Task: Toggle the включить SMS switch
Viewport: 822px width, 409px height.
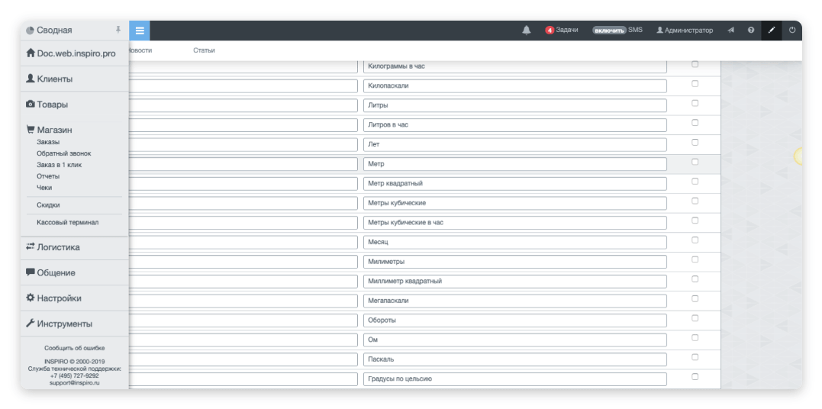Action: coord(610,31)
